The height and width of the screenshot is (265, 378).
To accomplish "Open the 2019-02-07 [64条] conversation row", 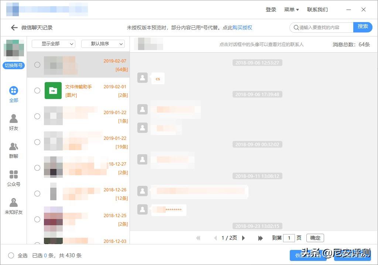I will click(x=78, y=65).
